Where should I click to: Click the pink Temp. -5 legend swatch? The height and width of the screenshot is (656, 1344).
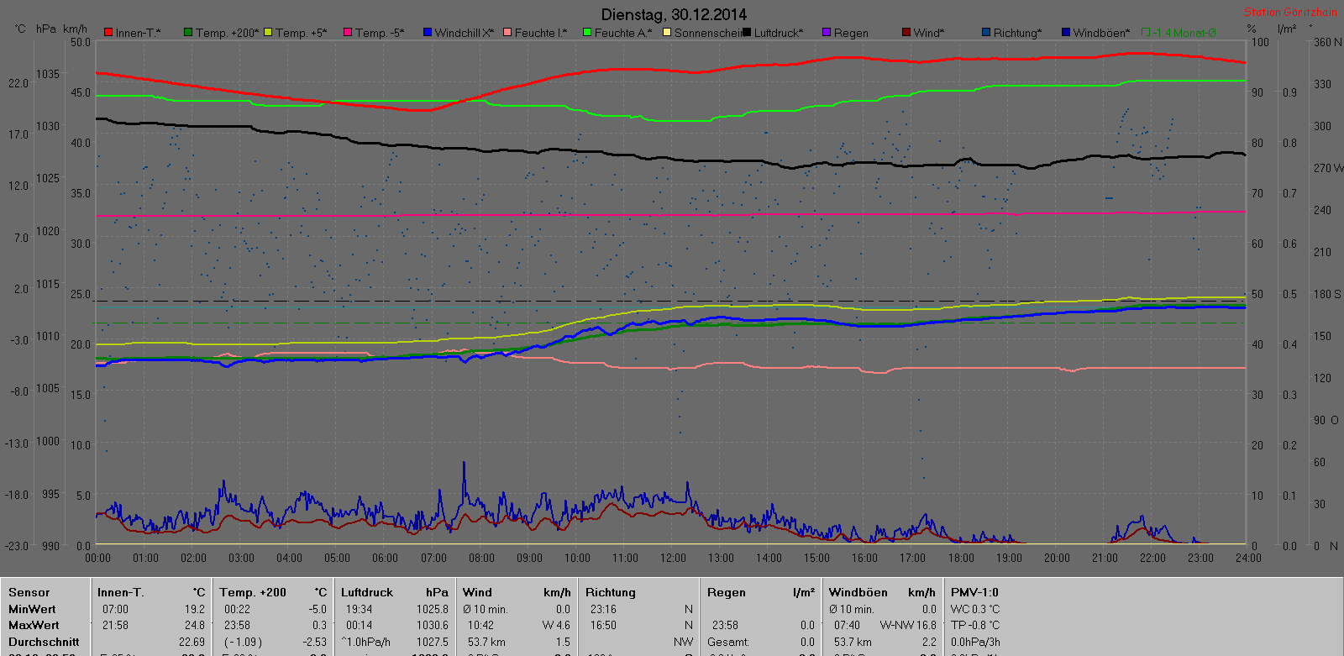(x=348, y=33)
